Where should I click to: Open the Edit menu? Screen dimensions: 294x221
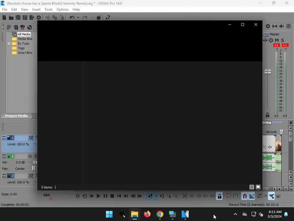pyautogui.click(x=14, y=9)
